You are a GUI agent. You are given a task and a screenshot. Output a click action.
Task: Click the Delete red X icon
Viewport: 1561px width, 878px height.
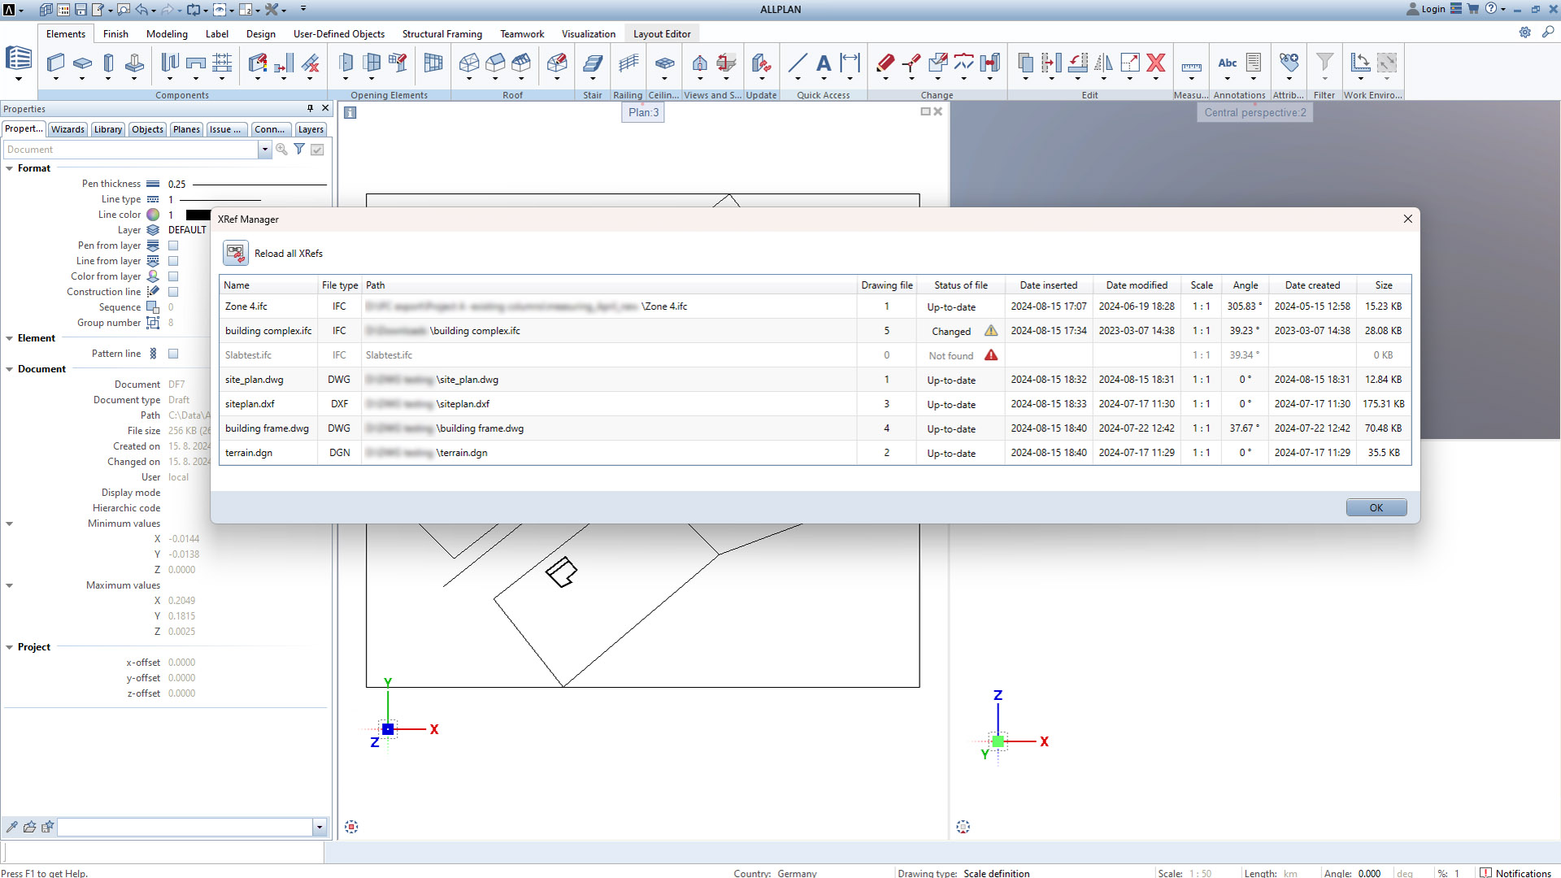(x=1156, y=63)
